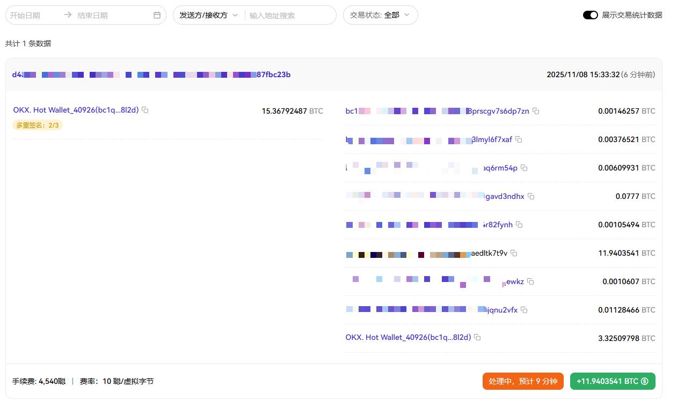Focus the 输入地址搜索 search box

point(289,16)
